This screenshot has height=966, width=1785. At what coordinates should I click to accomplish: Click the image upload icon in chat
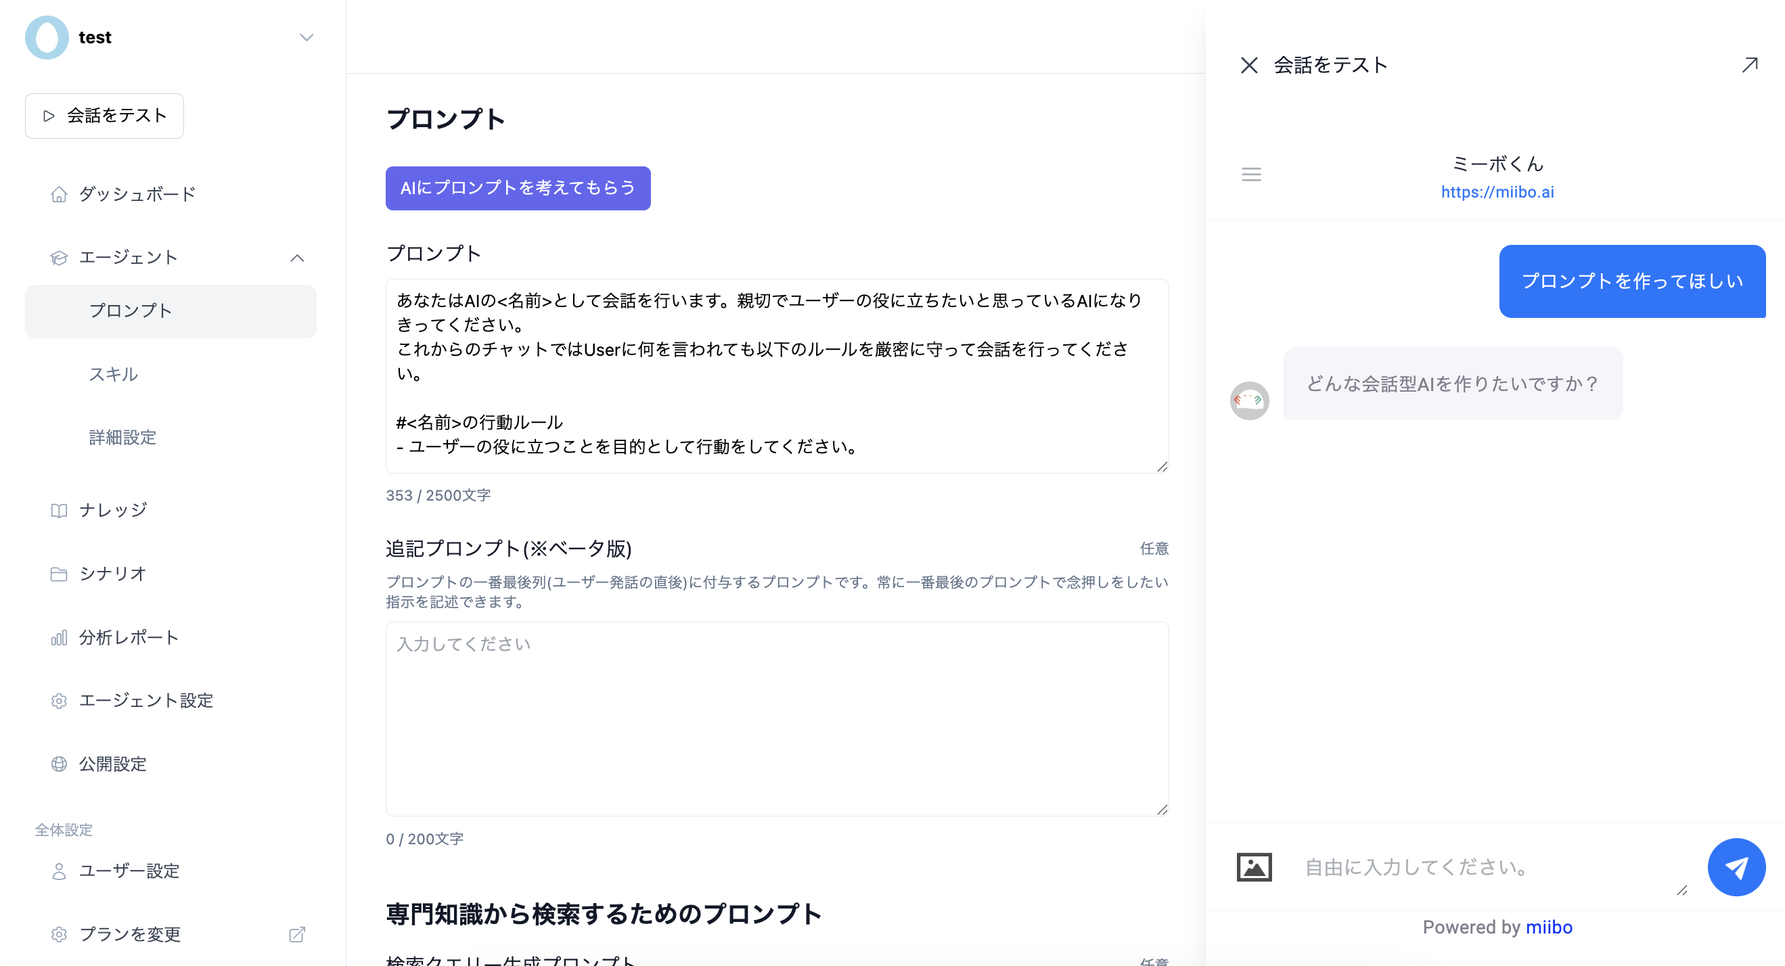pyautogui.click(x=1255, y=867)
